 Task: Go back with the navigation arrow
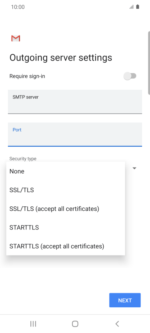coord(117,324)
